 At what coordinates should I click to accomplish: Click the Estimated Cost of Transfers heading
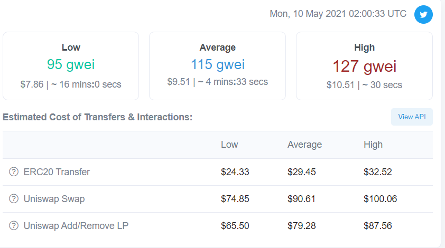point(97,117)
